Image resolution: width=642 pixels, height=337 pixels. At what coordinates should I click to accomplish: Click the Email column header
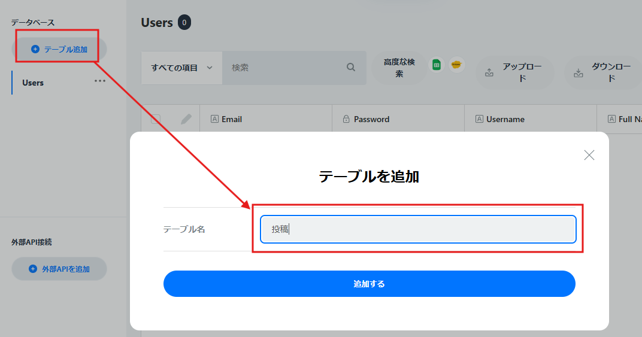[266, 119]
